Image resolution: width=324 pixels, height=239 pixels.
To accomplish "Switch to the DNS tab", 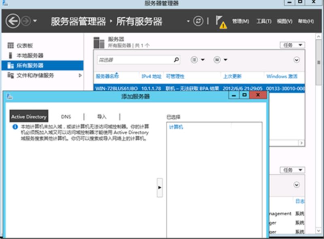I will [66, 117].
